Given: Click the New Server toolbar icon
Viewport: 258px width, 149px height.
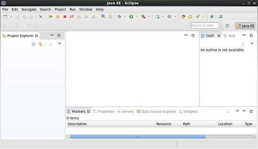Looking at the screenshot, I should point(158,16).
